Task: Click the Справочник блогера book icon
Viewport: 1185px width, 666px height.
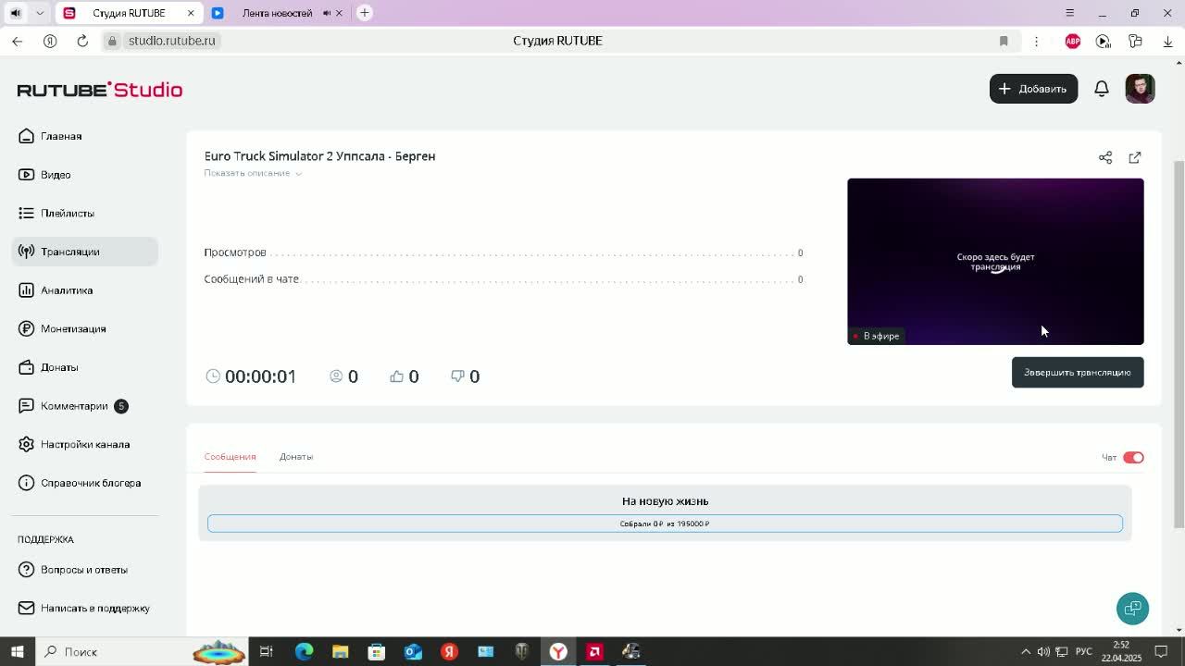Action: coord(26,483)
